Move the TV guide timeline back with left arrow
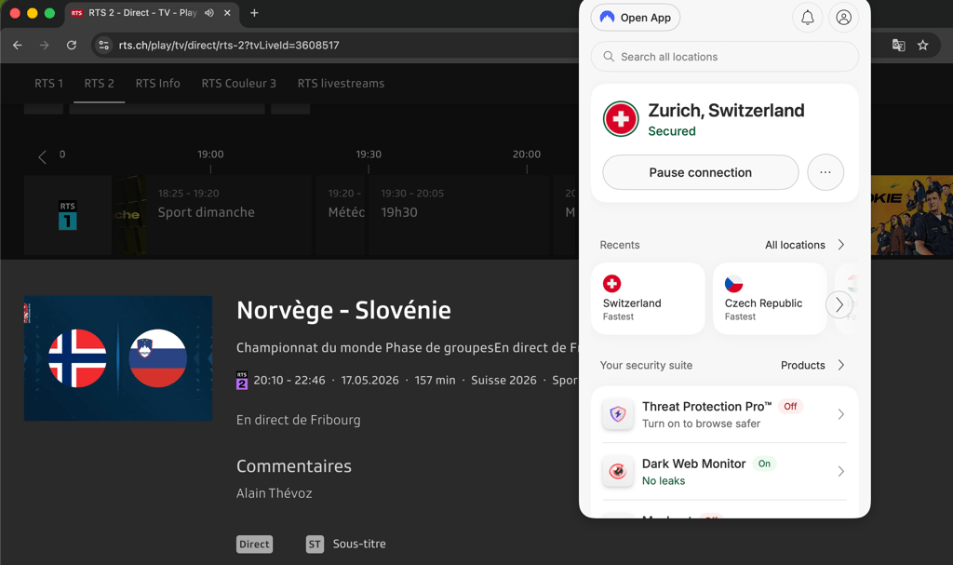 pyautogui.click(x=42, y=157)
